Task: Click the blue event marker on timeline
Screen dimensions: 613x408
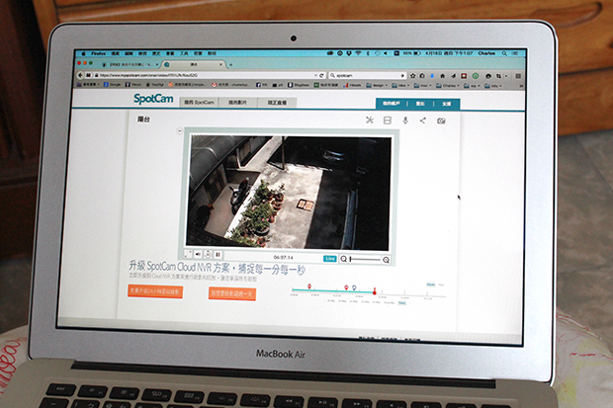Action: coord(354,288)
